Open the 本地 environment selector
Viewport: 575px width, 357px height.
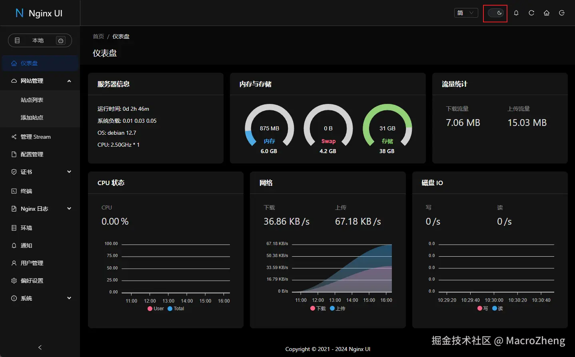(x=40, y=40)
